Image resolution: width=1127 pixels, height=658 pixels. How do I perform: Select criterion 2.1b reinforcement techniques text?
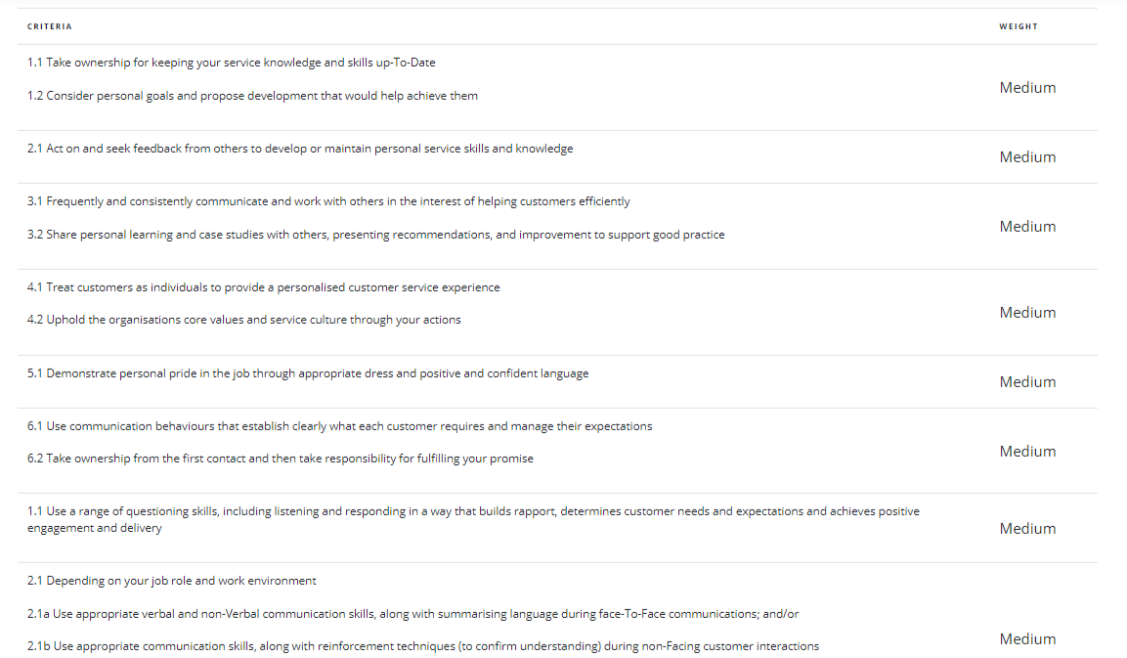422,646
